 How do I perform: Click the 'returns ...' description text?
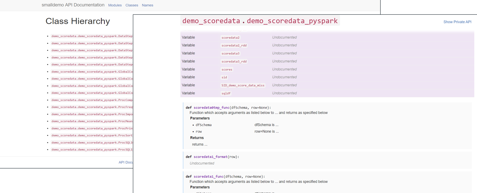200,144
